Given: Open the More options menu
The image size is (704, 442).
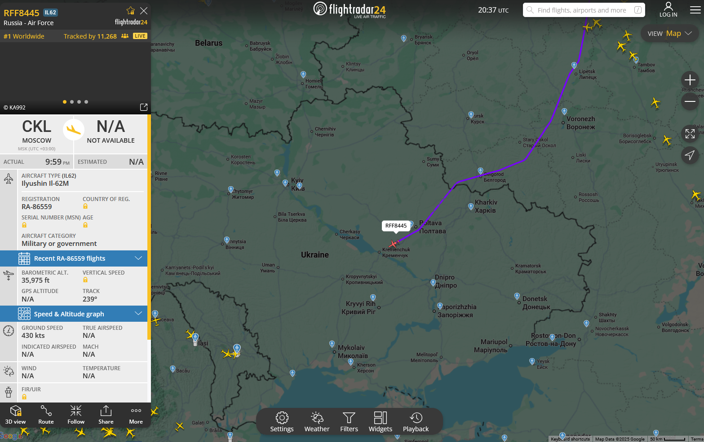Looking at the screenshot, I should (136, 415).
